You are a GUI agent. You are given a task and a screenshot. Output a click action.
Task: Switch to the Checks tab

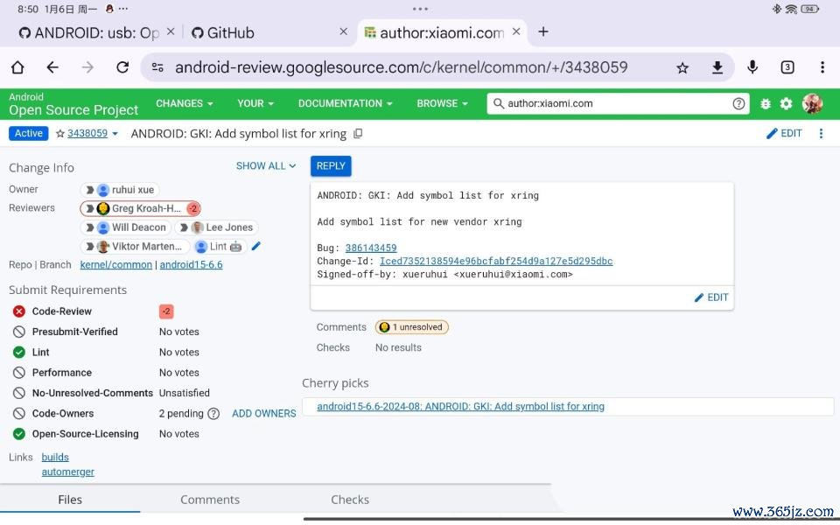click(350, 500)
